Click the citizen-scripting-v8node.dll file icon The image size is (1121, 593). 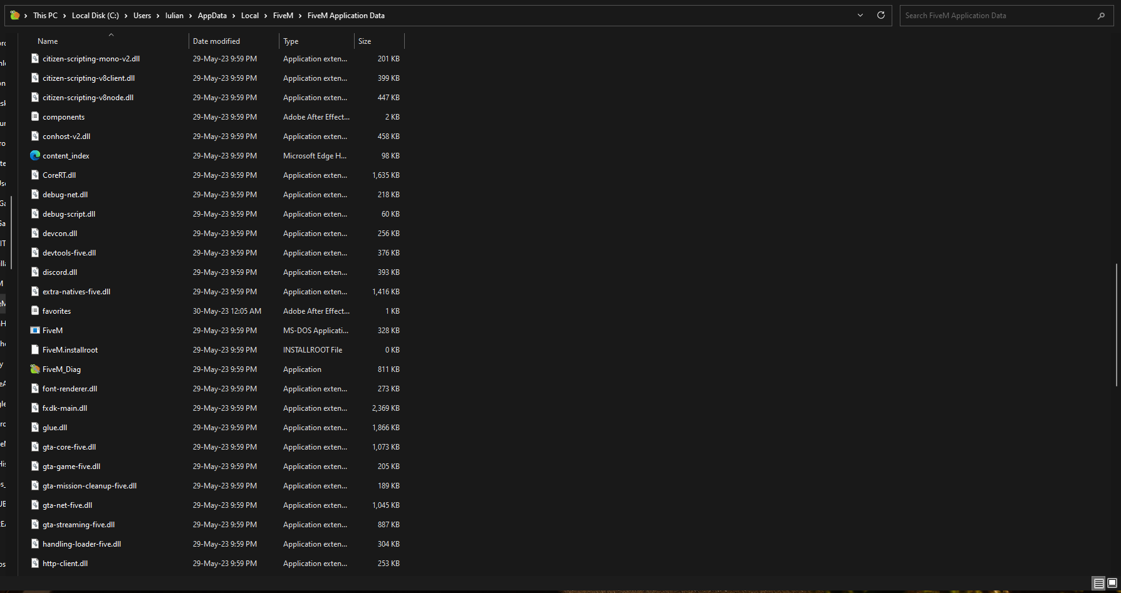tap(35, 97)
